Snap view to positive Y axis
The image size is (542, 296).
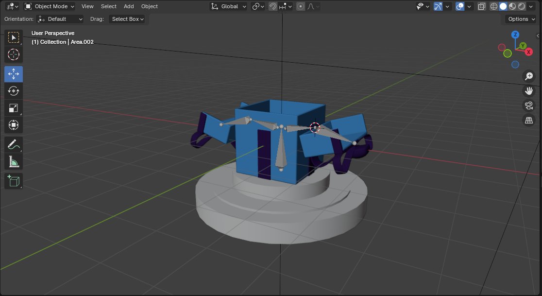coord(523,46)
